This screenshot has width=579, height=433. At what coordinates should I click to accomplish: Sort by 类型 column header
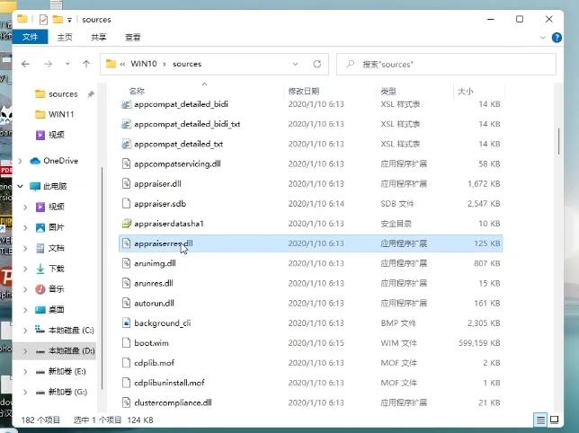tap(388, 91)
